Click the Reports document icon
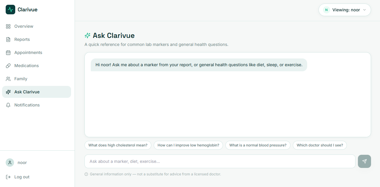Screen dimensions: 380x187 8,39
